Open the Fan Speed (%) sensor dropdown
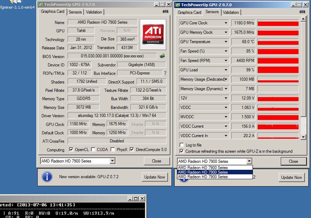Viewport: 311px width, 218px height. click(226, 51)
